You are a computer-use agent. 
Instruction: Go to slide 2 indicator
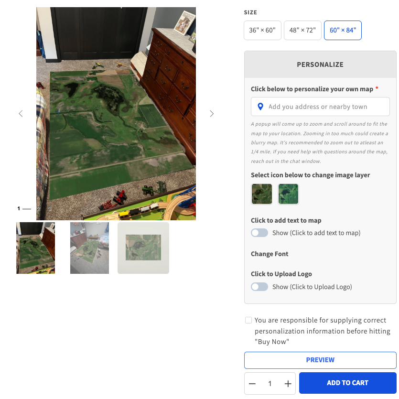(x=38, y=208)
